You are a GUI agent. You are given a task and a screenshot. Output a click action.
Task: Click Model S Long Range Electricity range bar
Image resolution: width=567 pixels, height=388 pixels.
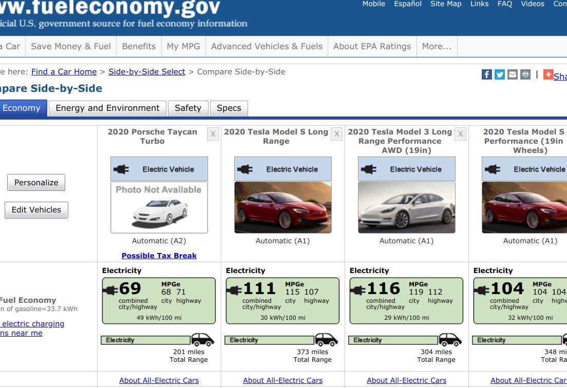[270, 340]
